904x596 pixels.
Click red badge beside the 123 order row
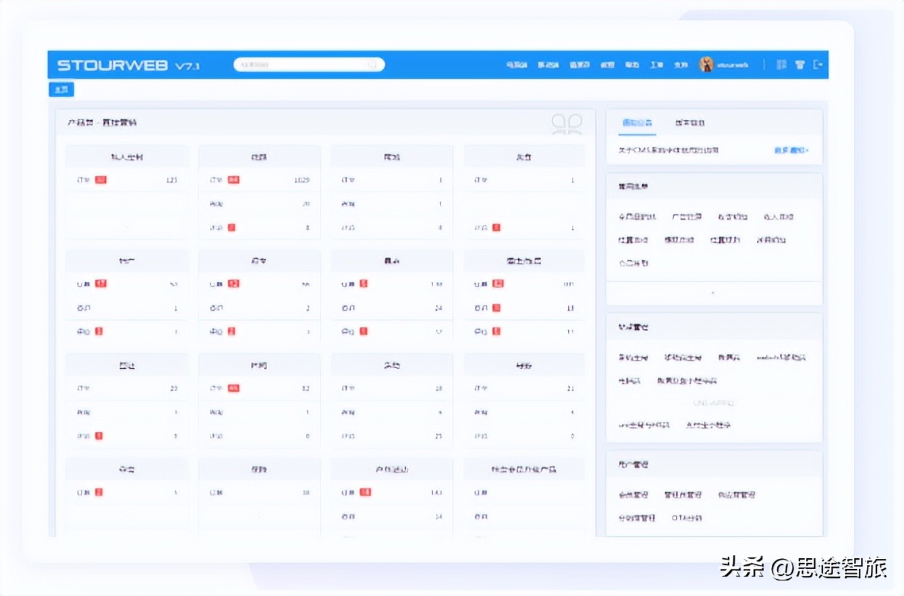pos(101,180)
